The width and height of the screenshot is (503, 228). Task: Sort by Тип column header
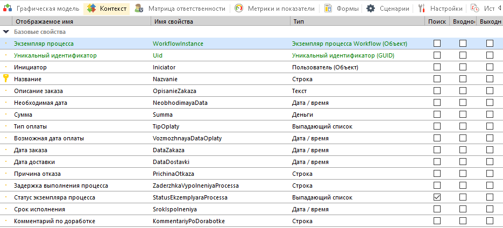point(357,22)
